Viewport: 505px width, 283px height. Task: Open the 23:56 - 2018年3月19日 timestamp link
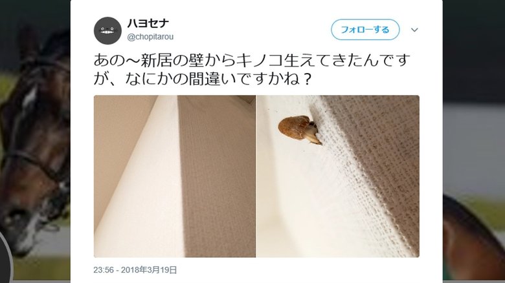point(135,270)
